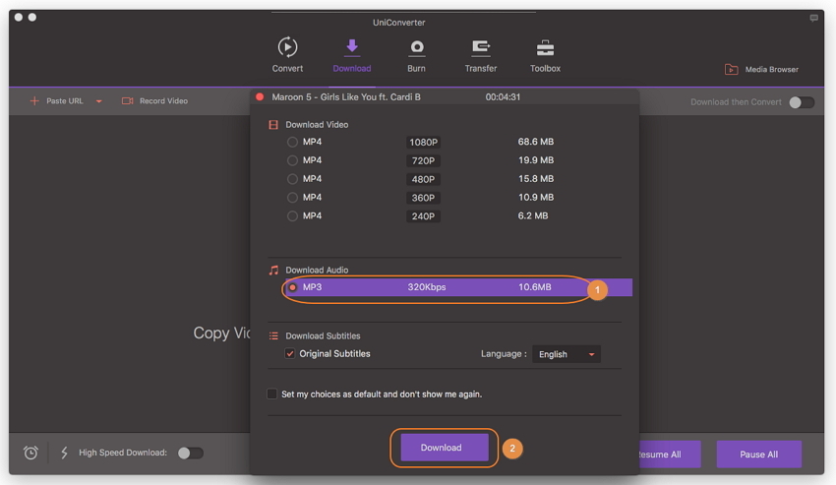Click Record Video
The height and width of the screenshot is (485, 836).
(x=154, y=101)
